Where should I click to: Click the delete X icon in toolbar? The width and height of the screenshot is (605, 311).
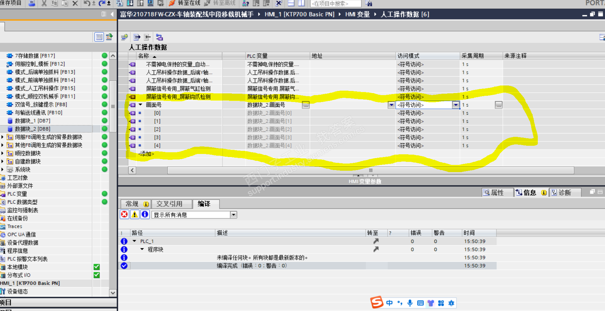pyautogui.click(x=75, y=3)
